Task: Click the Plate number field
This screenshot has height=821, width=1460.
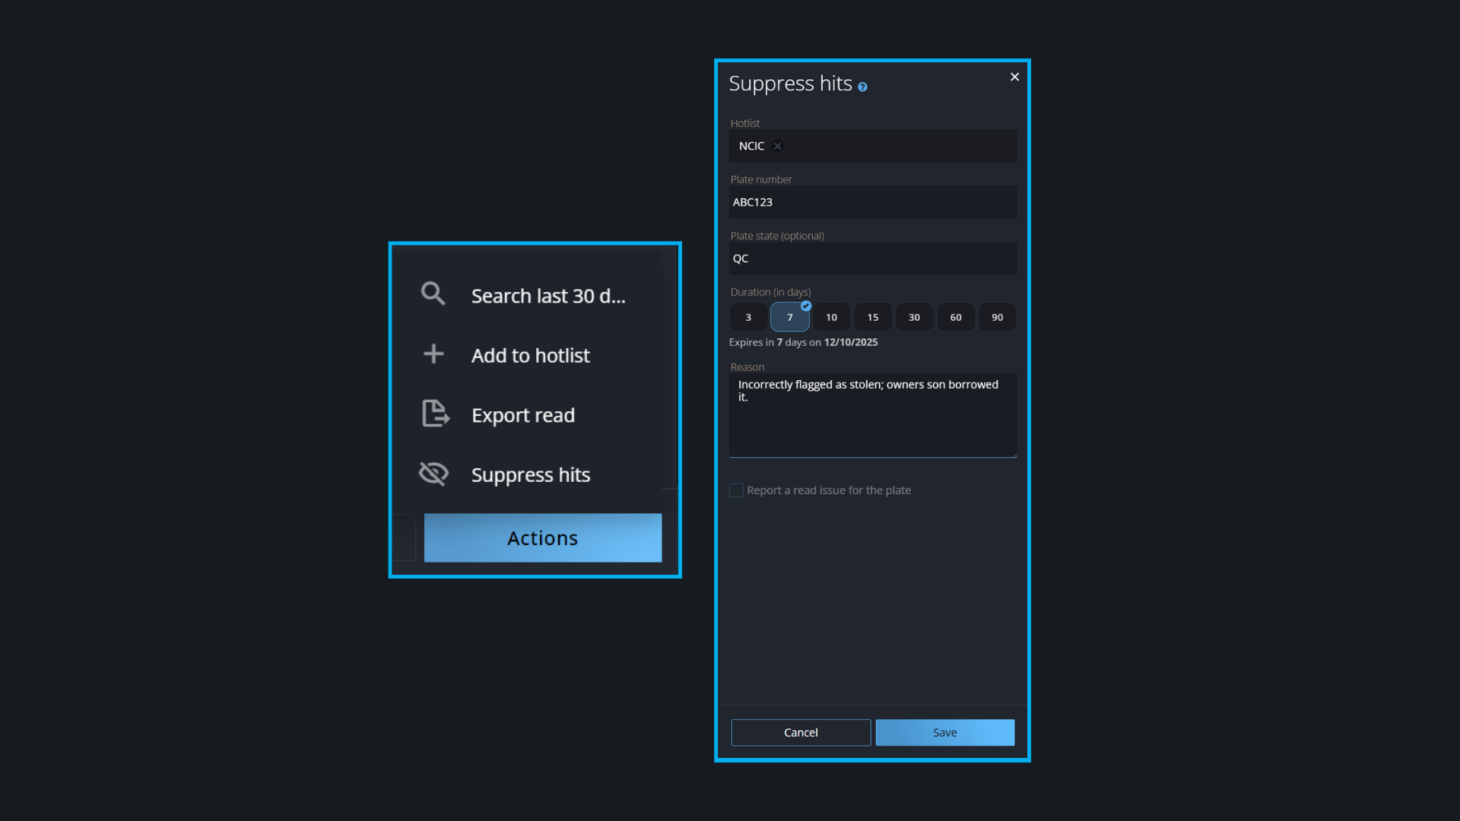Action: click(x=872, y=202)
